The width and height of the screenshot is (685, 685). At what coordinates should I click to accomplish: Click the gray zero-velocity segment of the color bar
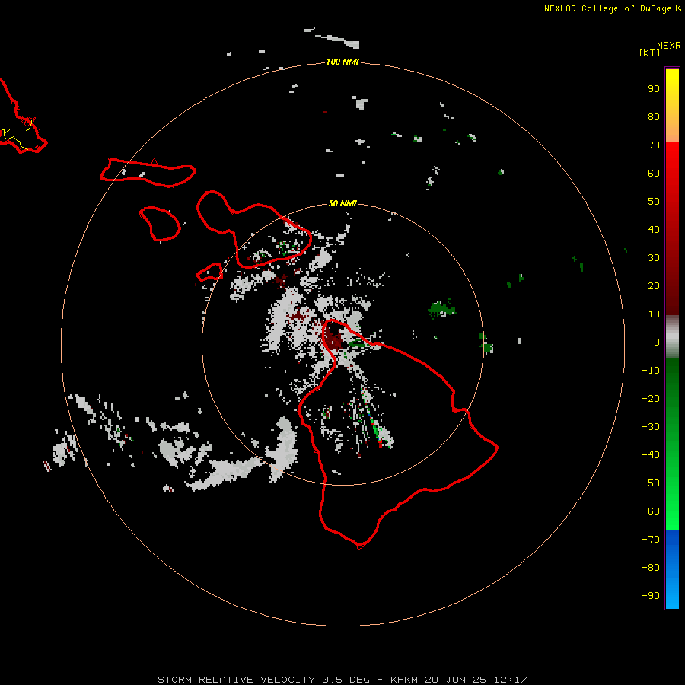click(x=672, y=337)
